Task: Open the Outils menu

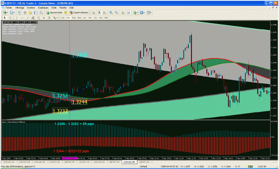Action: [54, 8]
